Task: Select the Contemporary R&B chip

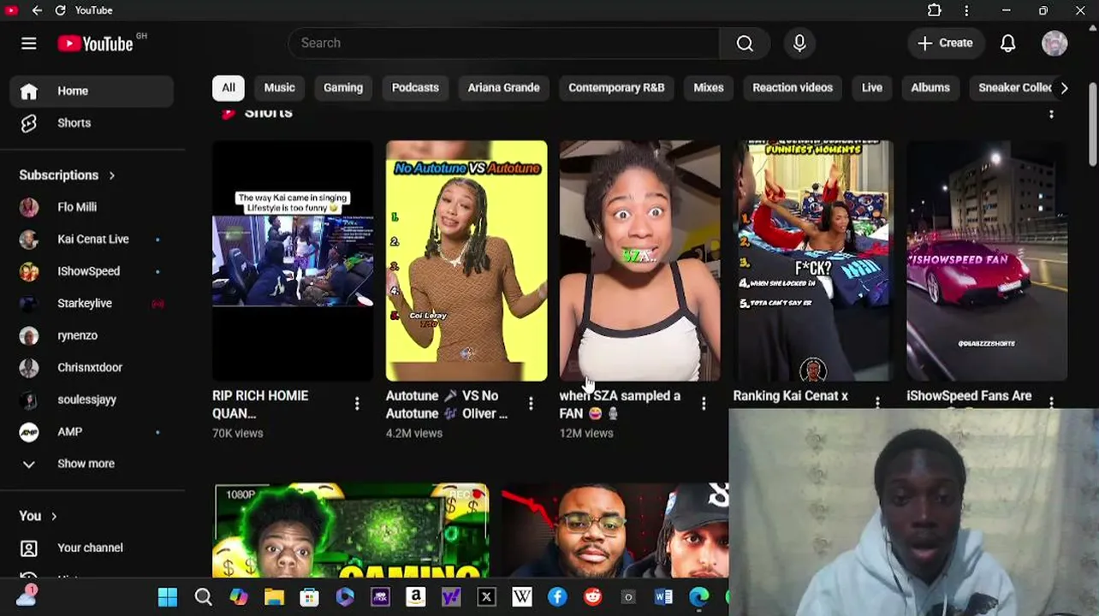Action: 616,87
